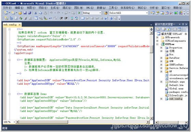Select crossdomain.xml file in tree
Screen dimensions: 191x132
(x=179, y=78)
